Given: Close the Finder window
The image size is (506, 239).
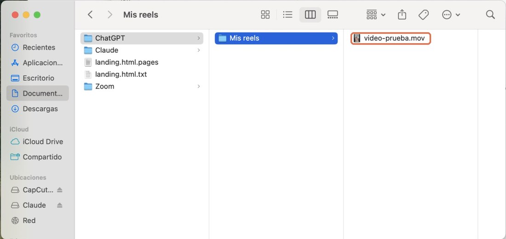Looking at the screenshot, I should tap(15, 15).
